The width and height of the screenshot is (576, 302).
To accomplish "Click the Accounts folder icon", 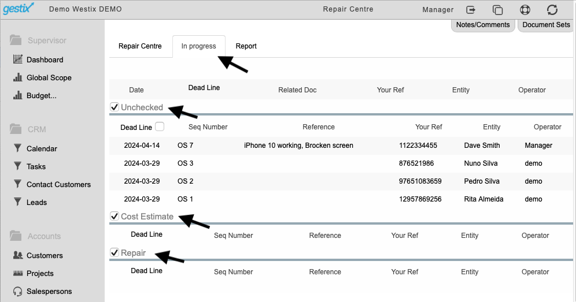I will 16,236.
